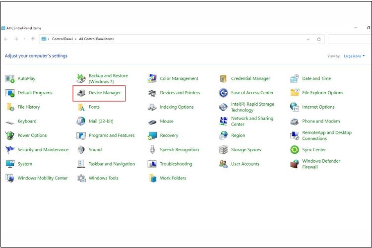Open the Storage Spaces text link
This screenshot has width=372, height=248.
click(246, 150)
